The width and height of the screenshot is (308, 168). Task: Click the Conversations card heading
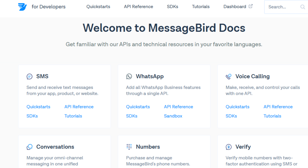pos(55,147)
